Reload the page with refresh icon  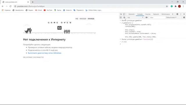[x=10, y=6]
